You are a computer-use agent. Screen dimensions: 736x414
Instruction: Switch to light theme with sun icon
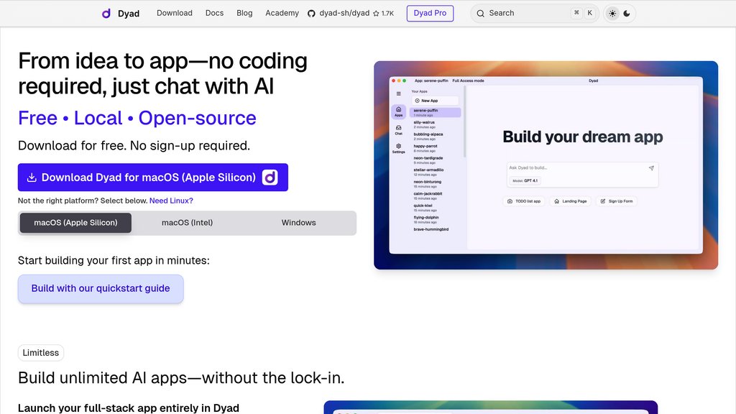[x=612, y=13]
